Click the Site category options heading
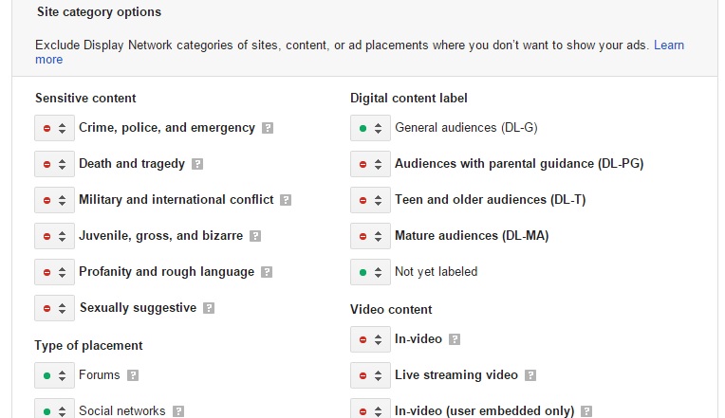 (98, 12)
